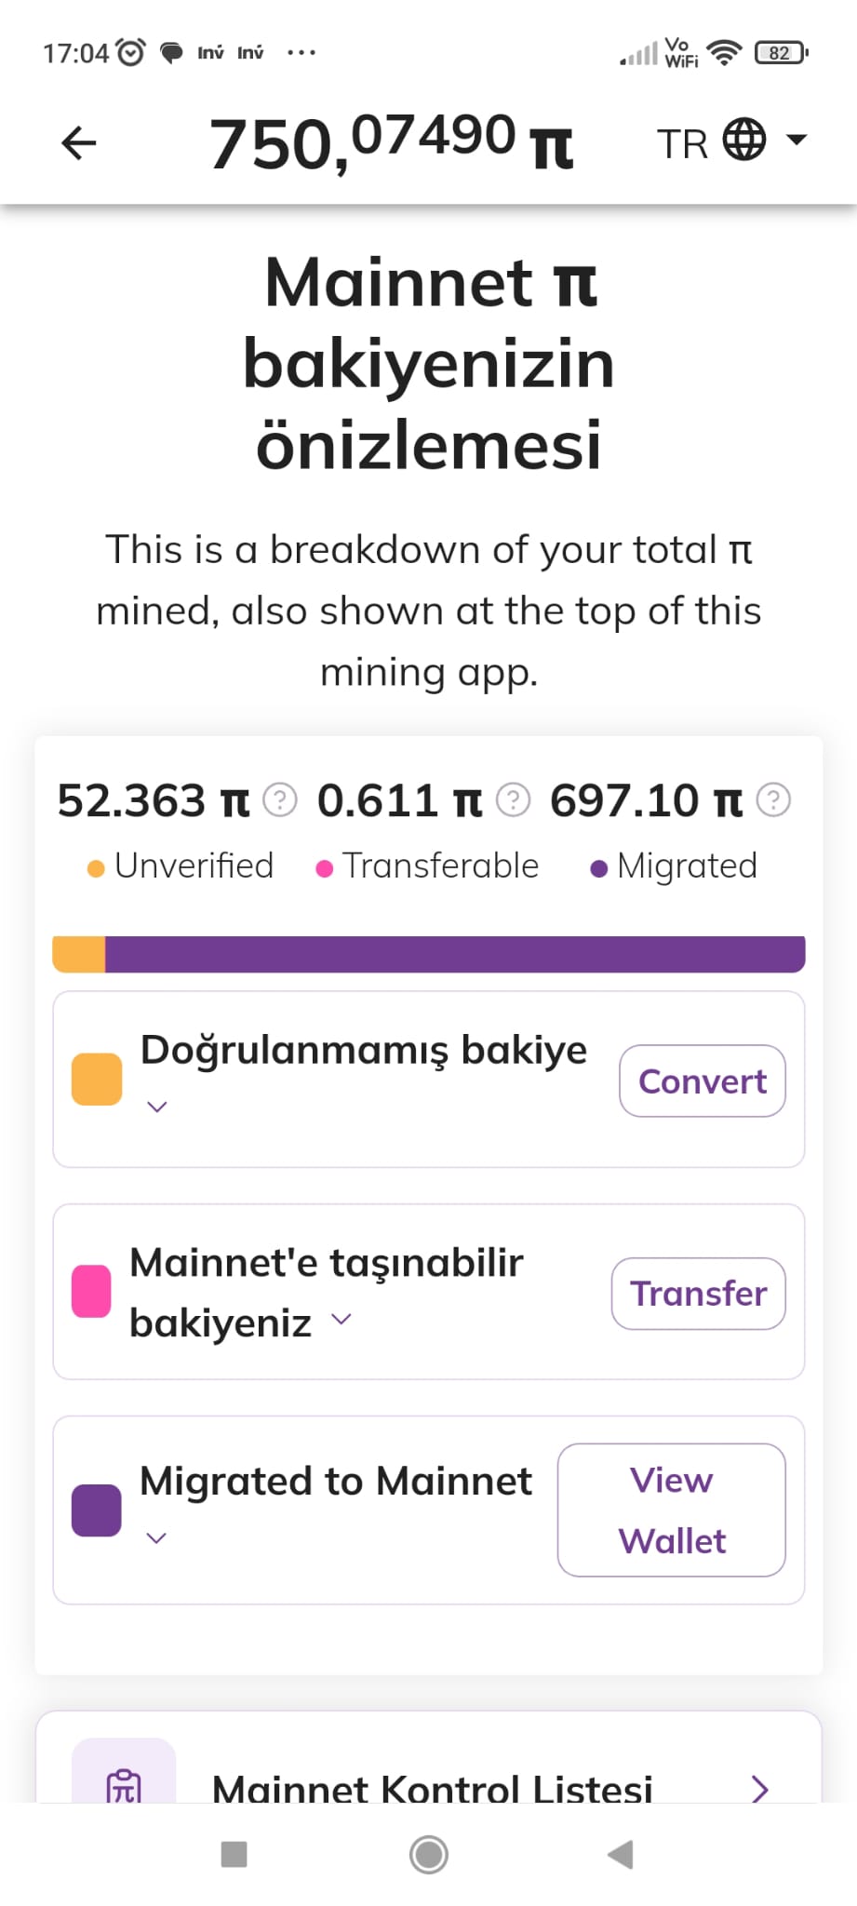Expand Migrated to Mainnet chevron
This screenshot has height=1906, width=857.
tap(157, 1537)
